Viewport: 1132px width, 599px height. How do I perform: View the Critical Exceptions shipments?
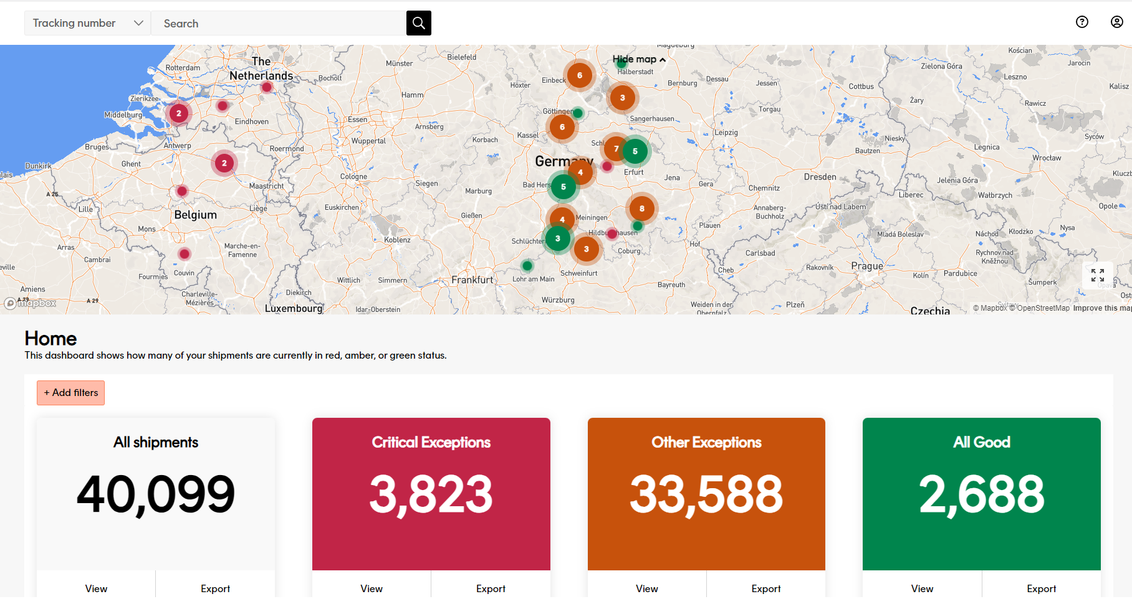pos(371,588)
